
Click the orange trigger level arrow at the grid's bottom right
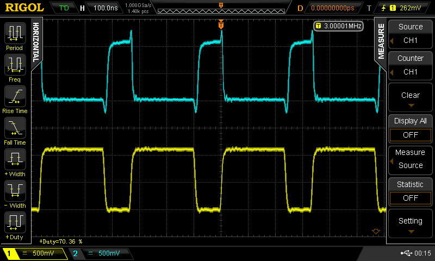[x=376, y=231]
